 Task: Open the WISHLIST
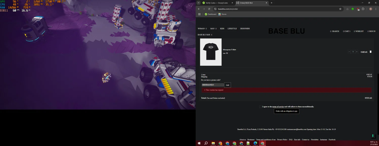point(359,31)
